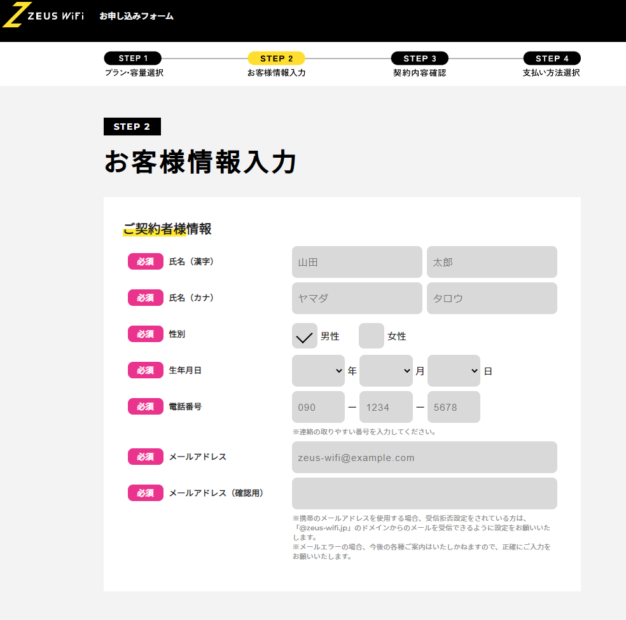Click the kanji first name field 太郎
This screenshot has width=626, height=620.
pos(492,262)
